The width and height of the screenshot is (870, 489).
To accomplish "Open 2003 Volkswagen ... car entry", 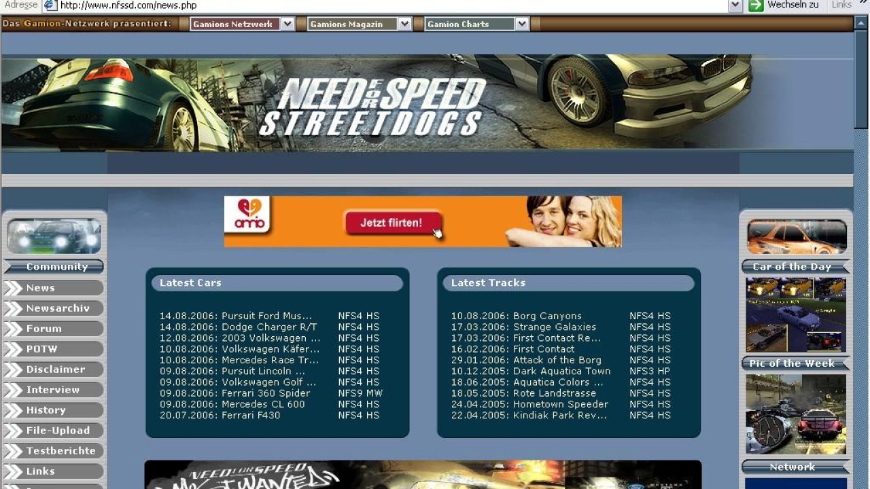I will [271, 338].
